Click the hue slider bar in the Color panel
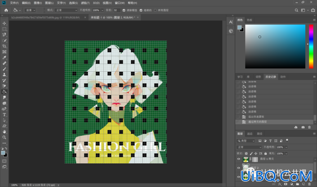The width and height of the screenshot is (317, 187). tap(311, 47)
